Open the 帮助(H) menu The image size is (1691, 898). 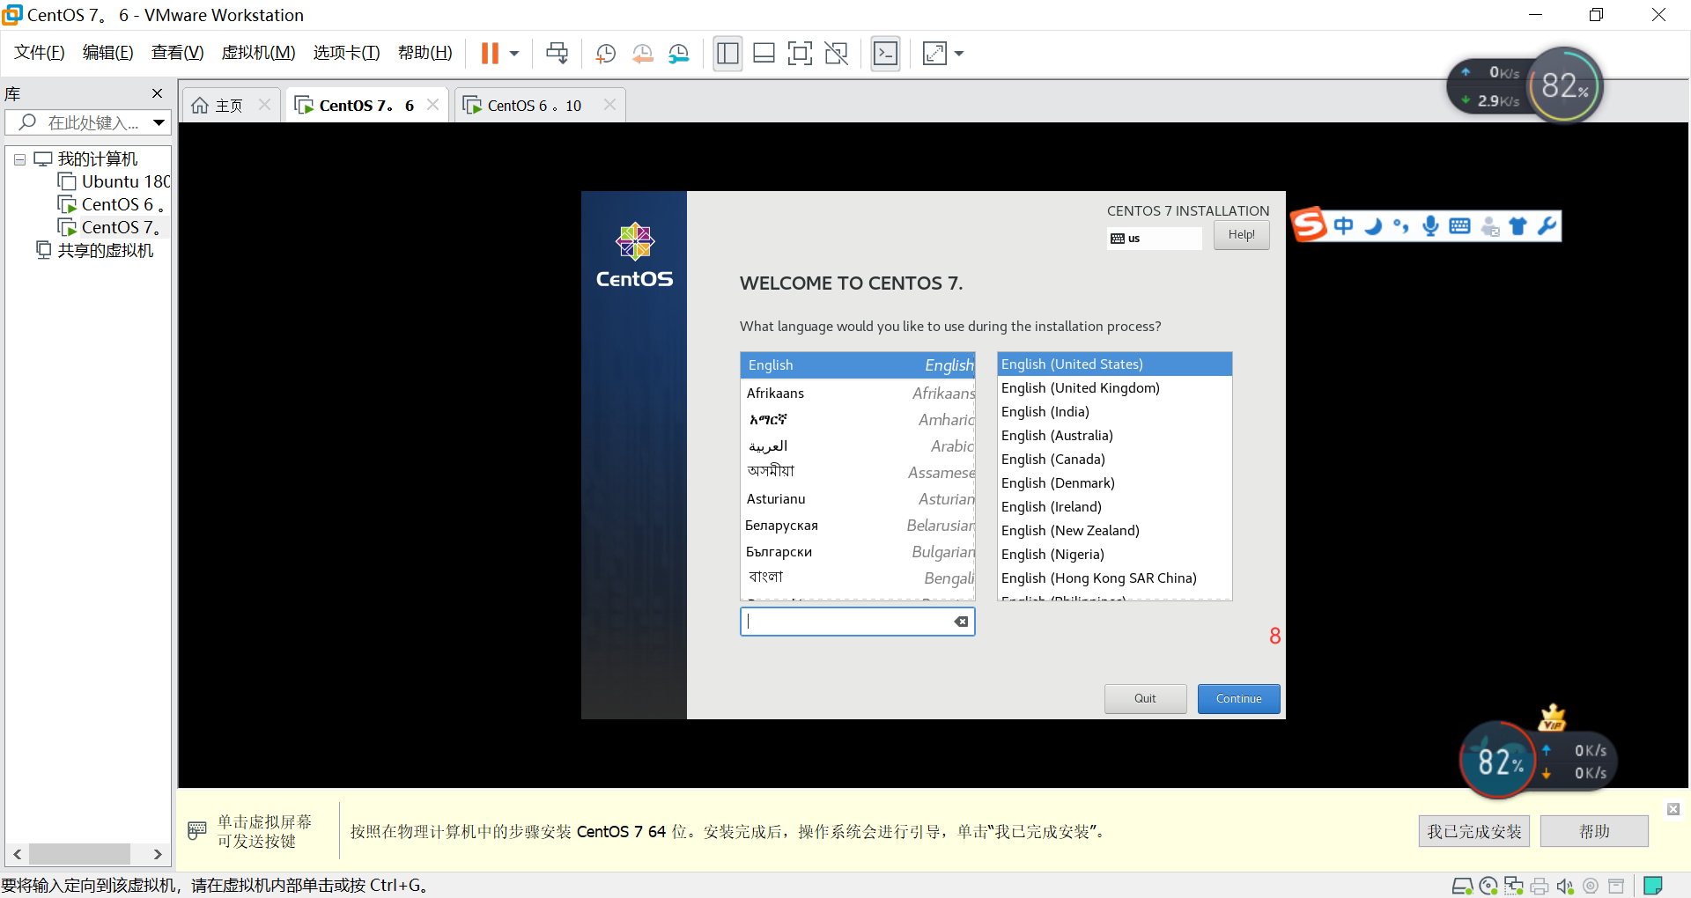(x=425, y=53)
